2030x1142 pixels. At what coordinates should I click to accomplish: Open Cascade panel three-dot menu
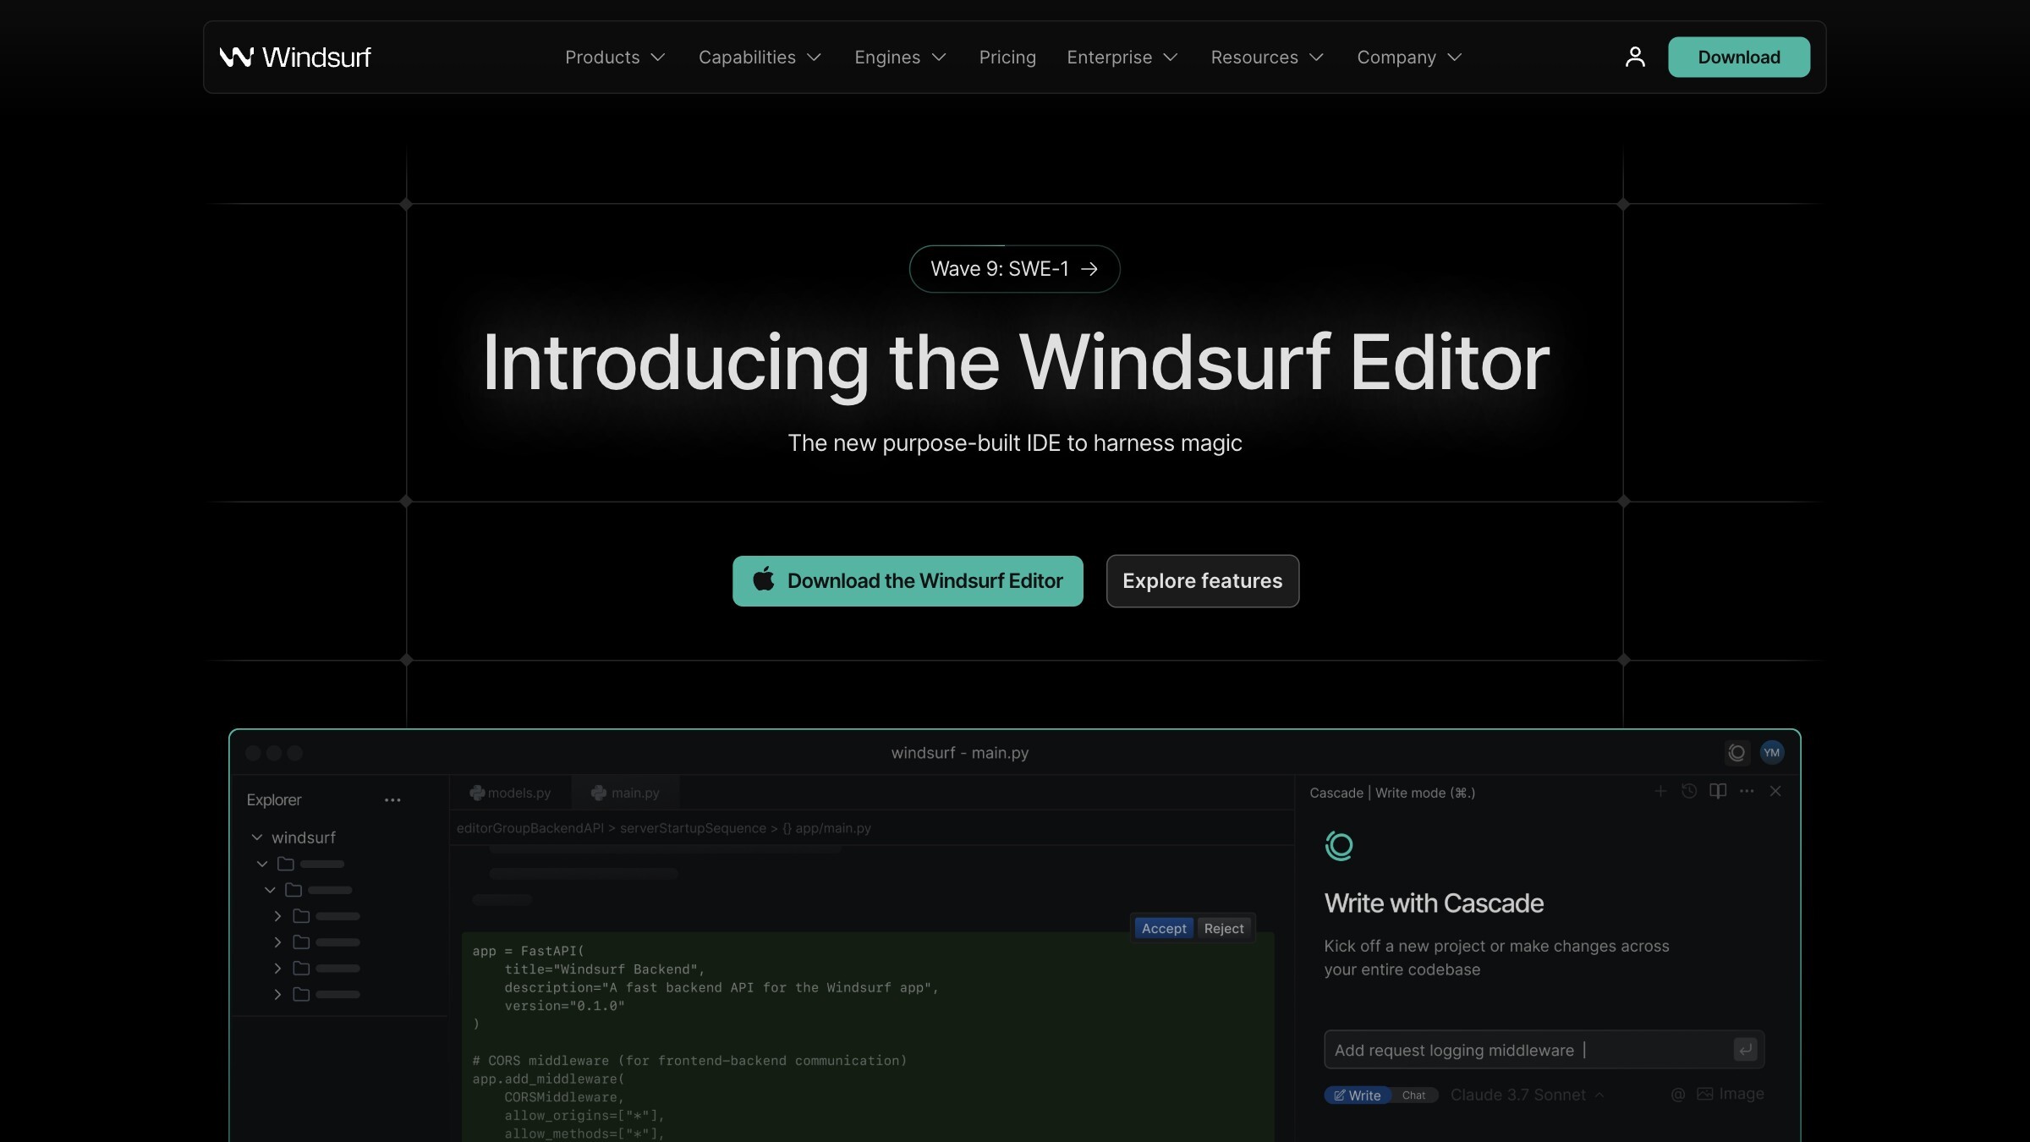pyautogui.click(x=1747, y=791)
